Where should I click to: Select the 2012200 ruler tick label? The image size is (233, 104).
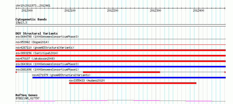coord(113,11)
